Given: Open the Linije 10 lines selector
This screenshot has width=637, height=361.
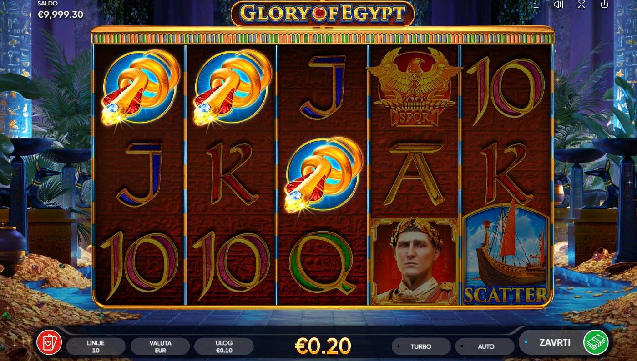Looking at the screenshot, I should click(96, 346).
